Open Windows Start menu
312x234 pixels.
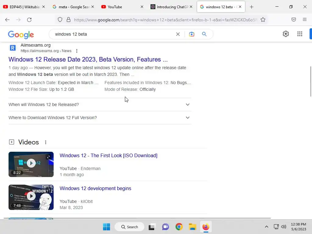pos(106,227)
